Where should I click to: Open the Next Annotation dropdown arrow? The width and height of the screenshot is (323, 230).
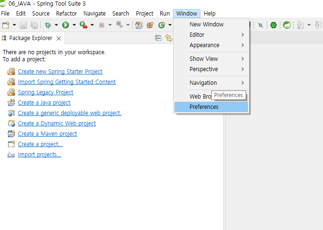pyautogui.click(x=309, y=25)
